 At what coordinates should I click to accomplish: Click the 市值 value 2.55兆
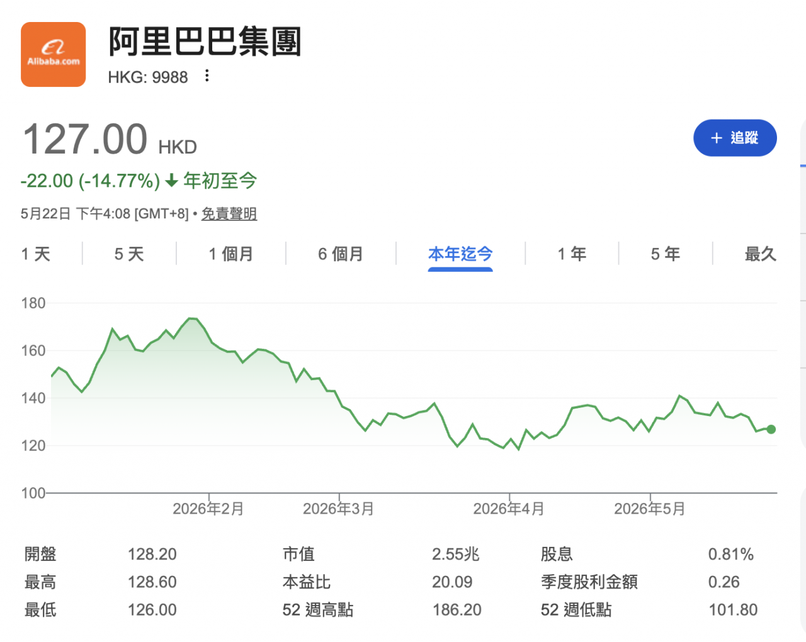click(x=456, y=555)
